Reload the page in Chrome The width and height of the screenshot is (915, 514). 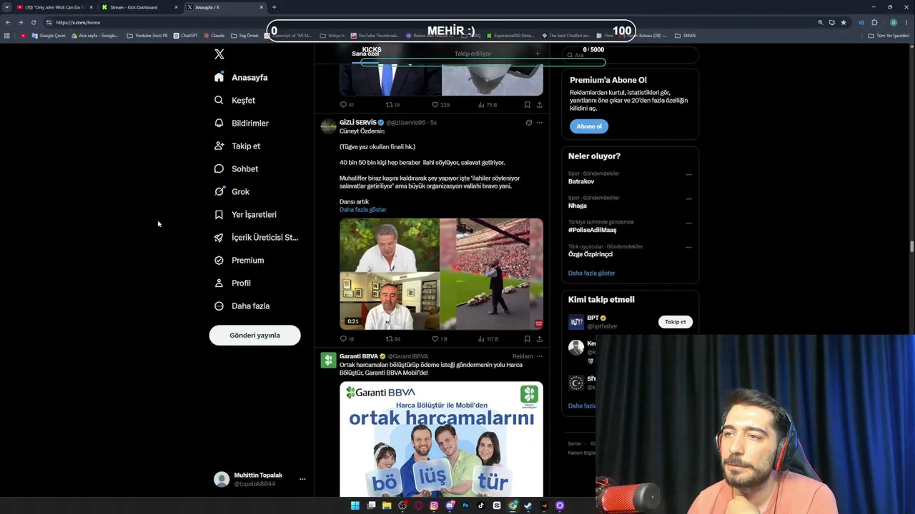tap(34, 22)
